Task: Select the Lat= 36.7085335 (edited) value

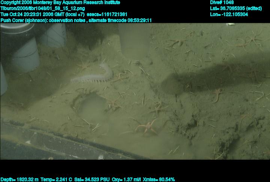Action: (236, 9)
